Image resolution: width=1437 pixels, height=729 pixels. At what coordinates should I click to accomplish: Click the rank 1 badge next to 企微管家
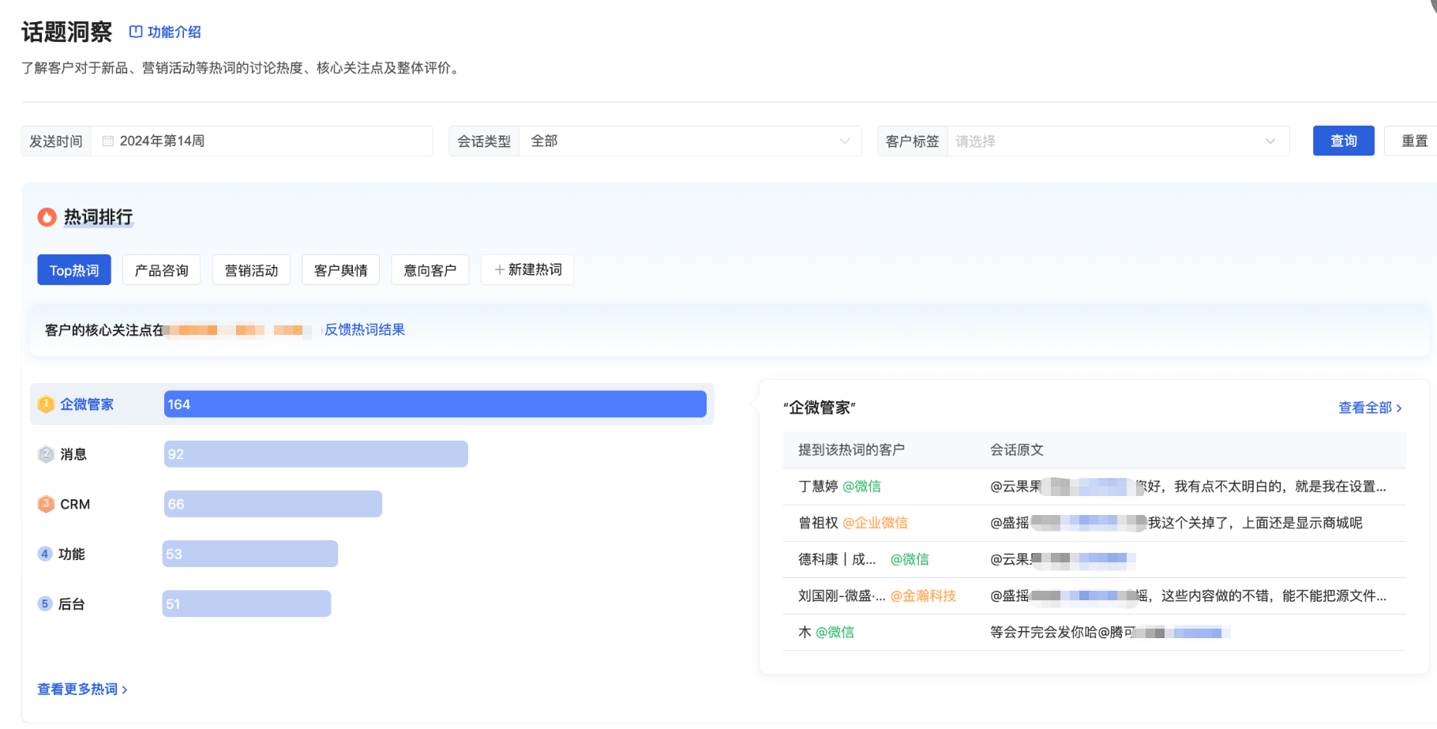46,404
